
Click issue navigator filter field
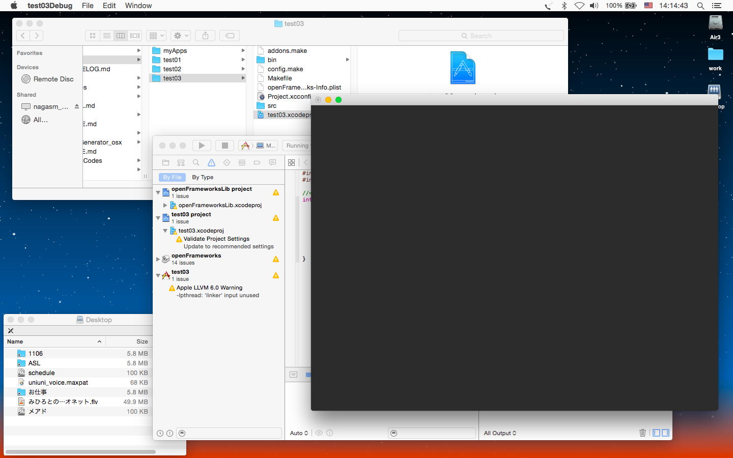230,433
